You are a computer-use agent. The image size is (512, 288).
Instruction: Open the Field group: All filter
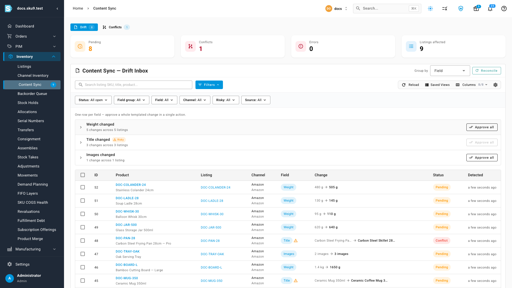pos(131,100)
